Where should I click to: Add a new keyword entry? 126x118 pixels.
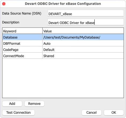coord(12,104)
